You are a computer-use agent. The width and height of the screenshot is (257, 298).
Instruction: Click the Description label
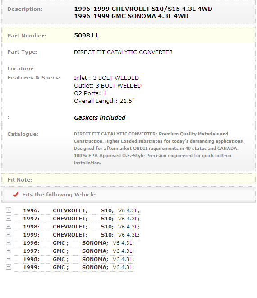[25, 9]
